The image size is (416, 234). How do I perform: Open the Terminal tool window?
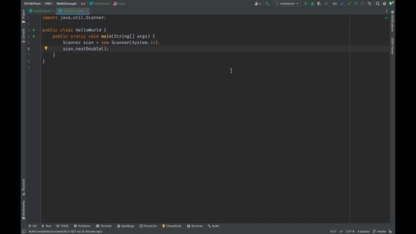tap(104, 226)
